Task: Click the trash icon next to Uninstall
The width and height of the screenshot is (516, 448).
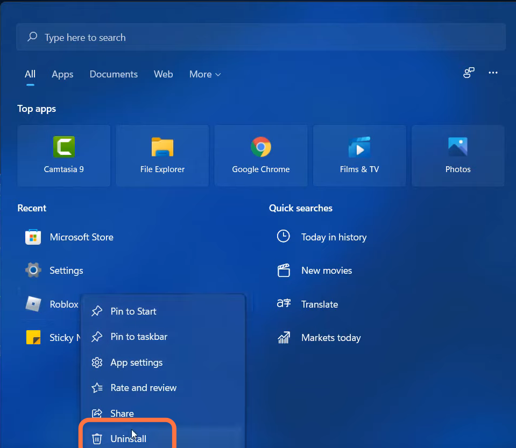Action: pos(97,439)
